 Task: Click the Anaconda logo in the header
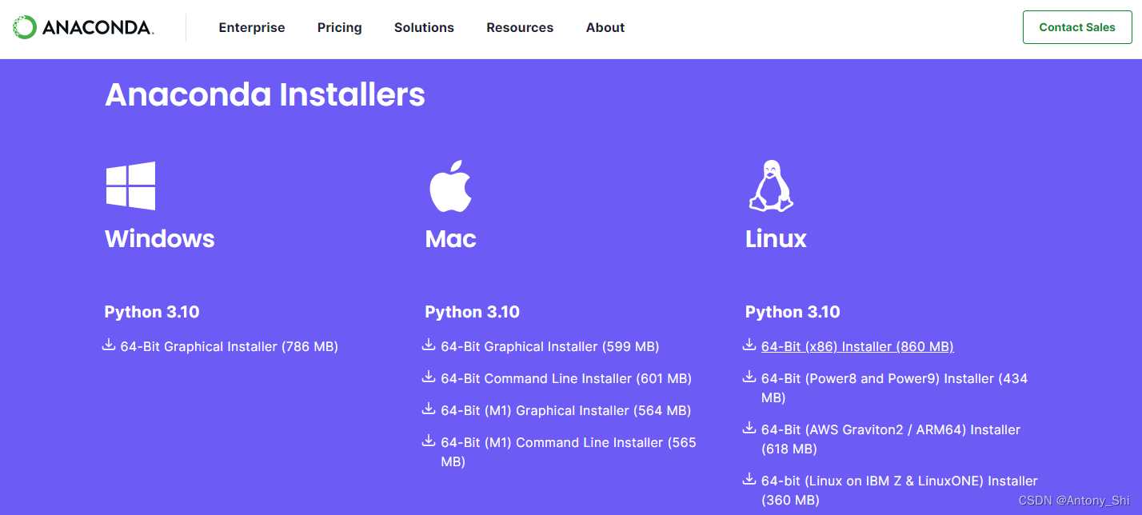[x=83, y=27]
